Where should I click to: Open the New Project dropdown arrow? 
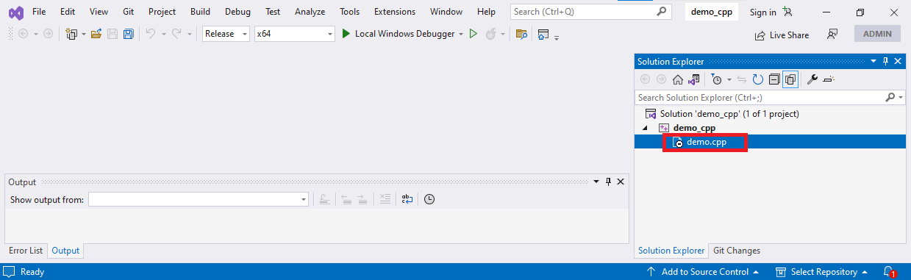coord(83,34)
